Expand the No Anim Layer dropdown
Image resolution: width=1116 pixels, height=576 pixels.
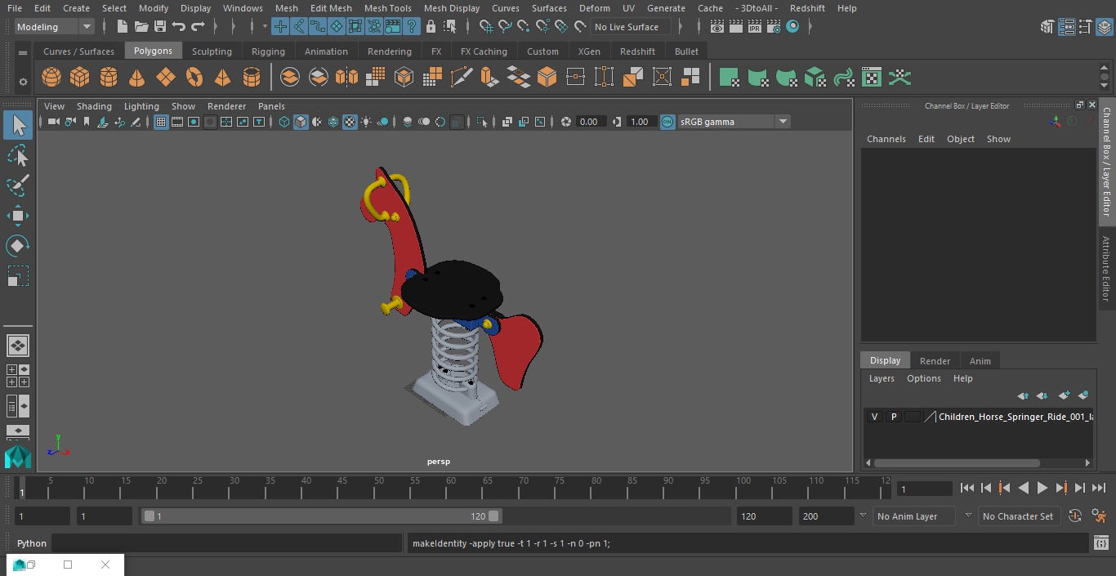863,516
